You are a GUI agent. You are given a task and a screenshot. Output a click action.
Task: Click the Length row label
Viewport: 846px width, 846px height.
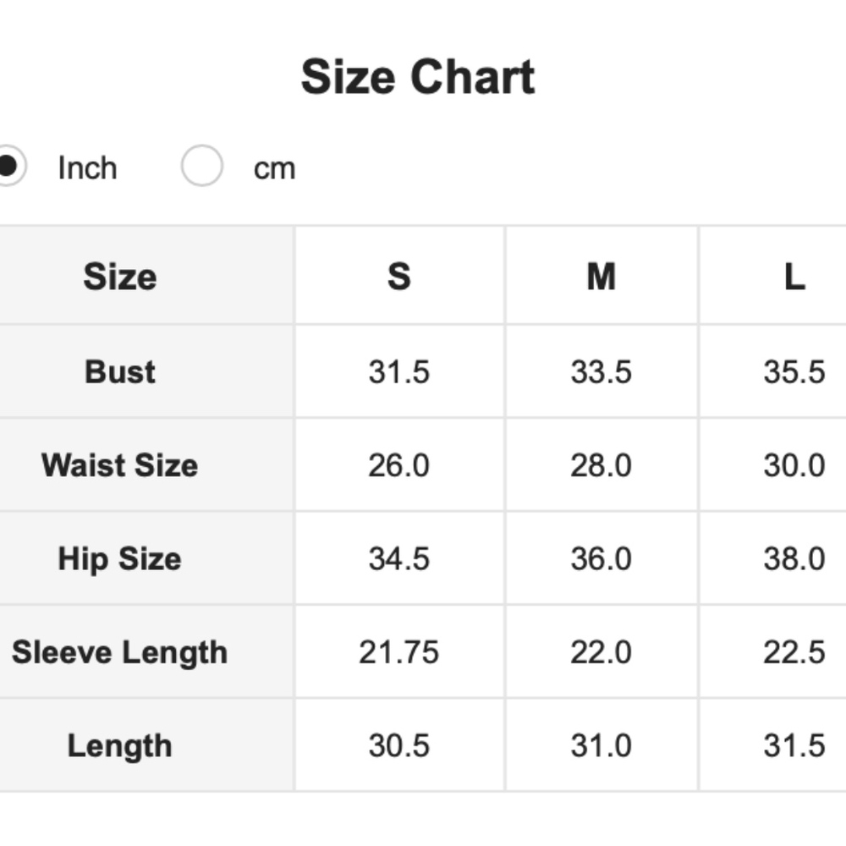[120, 745]
